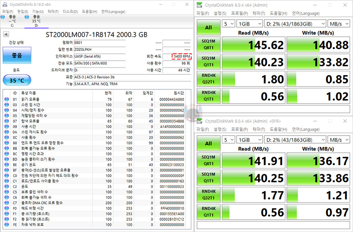
Task: Click the status circle for attribute 09 사용 시간
Action: pyautogui.click(x=6, y=126)
